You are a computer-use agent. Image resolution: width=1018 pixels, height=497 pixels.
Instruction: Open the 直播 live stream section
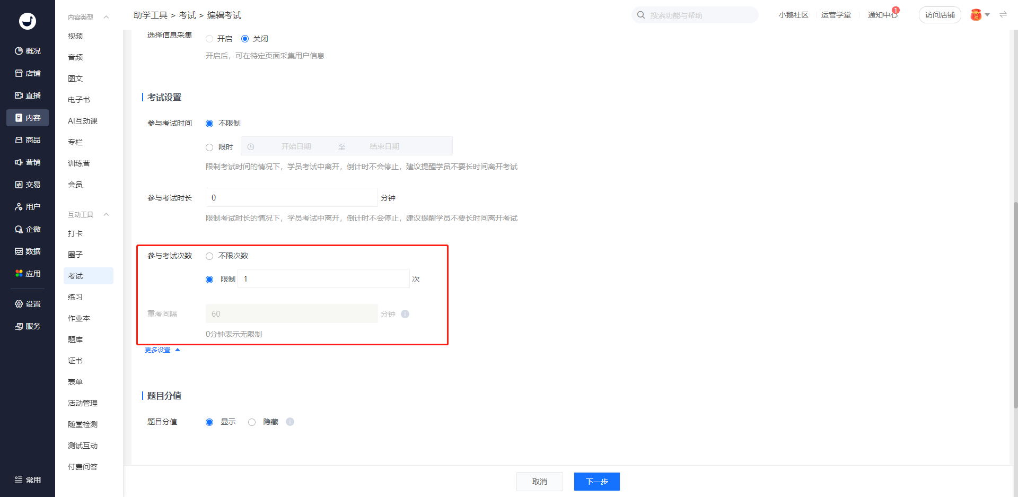click(28, 95)
